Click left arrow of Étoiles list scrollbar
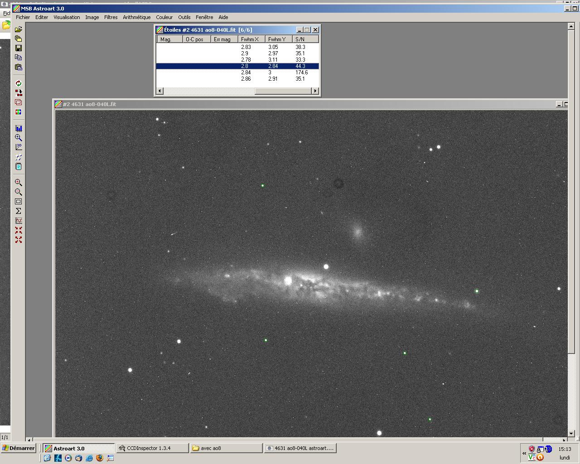 pyautogui.click(x=159, y=91)
